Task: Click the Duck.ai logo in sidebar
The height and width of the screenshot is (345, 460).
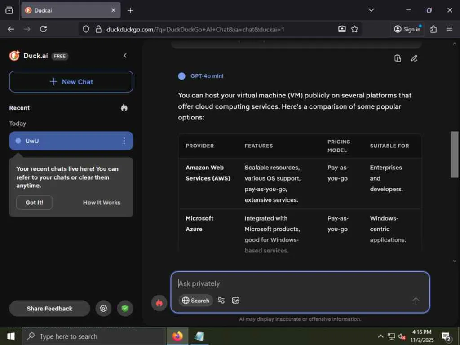Action: 14,56
